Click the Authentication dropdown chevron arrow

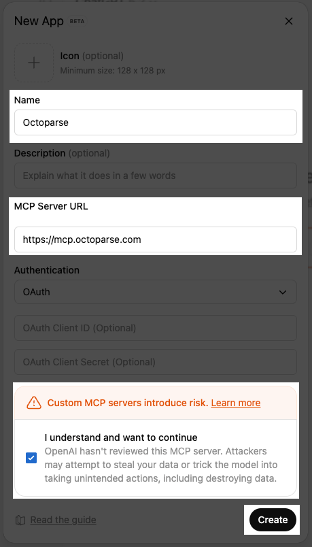click(283, 292)
